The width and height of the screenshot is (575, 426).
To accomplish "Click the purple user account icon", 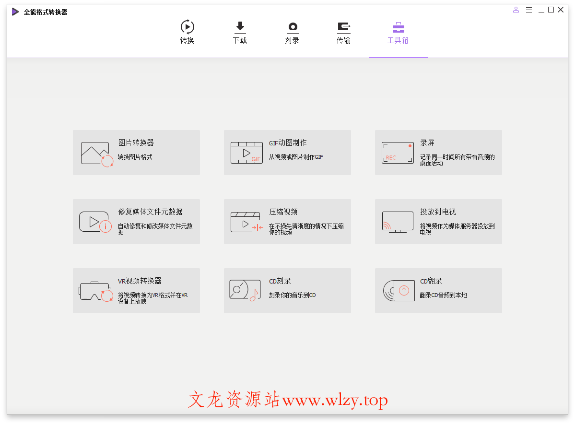I will click(x=516, y=9).
